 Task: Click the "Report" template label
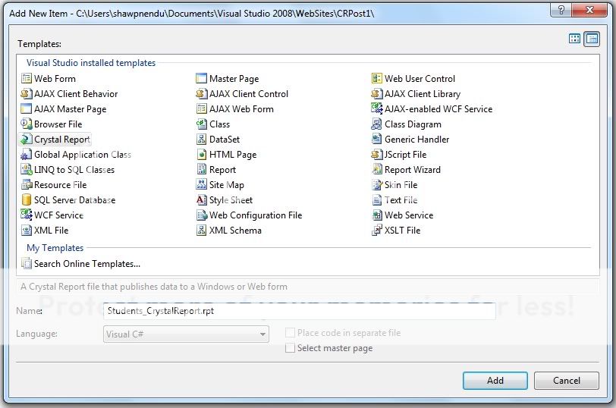(222, 170)
